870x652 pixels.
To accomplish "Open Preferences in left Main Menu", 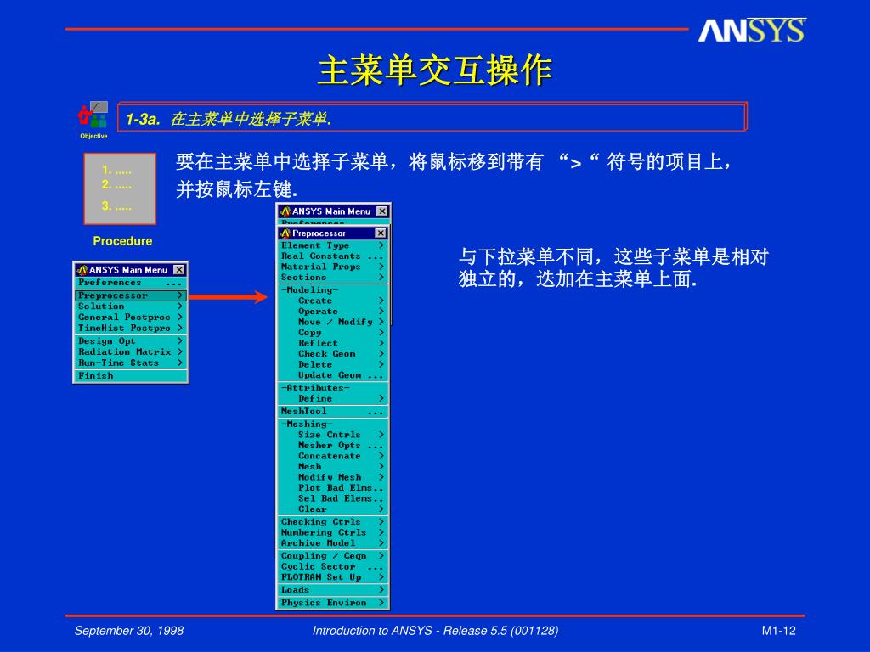I will [130, 283].
